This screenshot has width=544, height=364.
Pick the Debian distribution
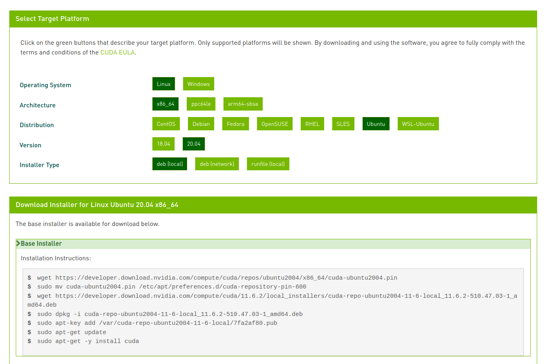[201, 124]
